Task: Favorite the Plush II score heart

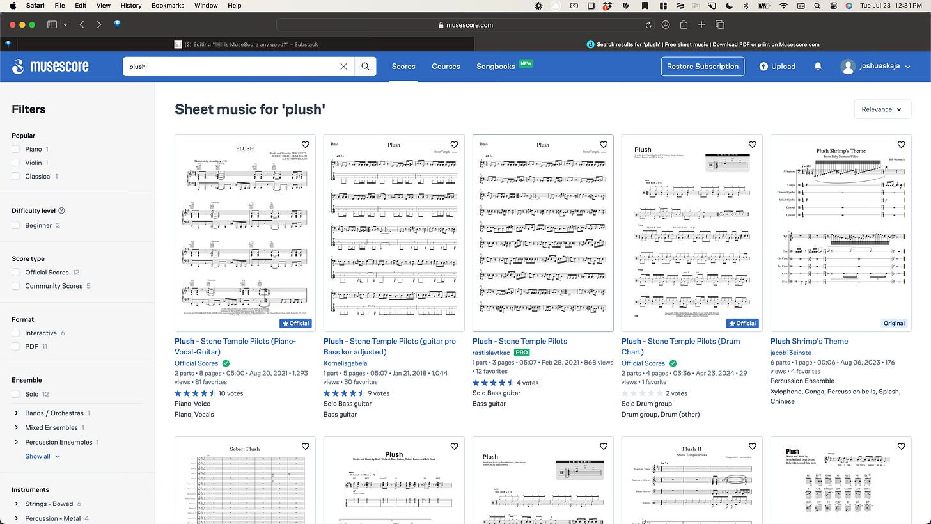Action: 752,447
